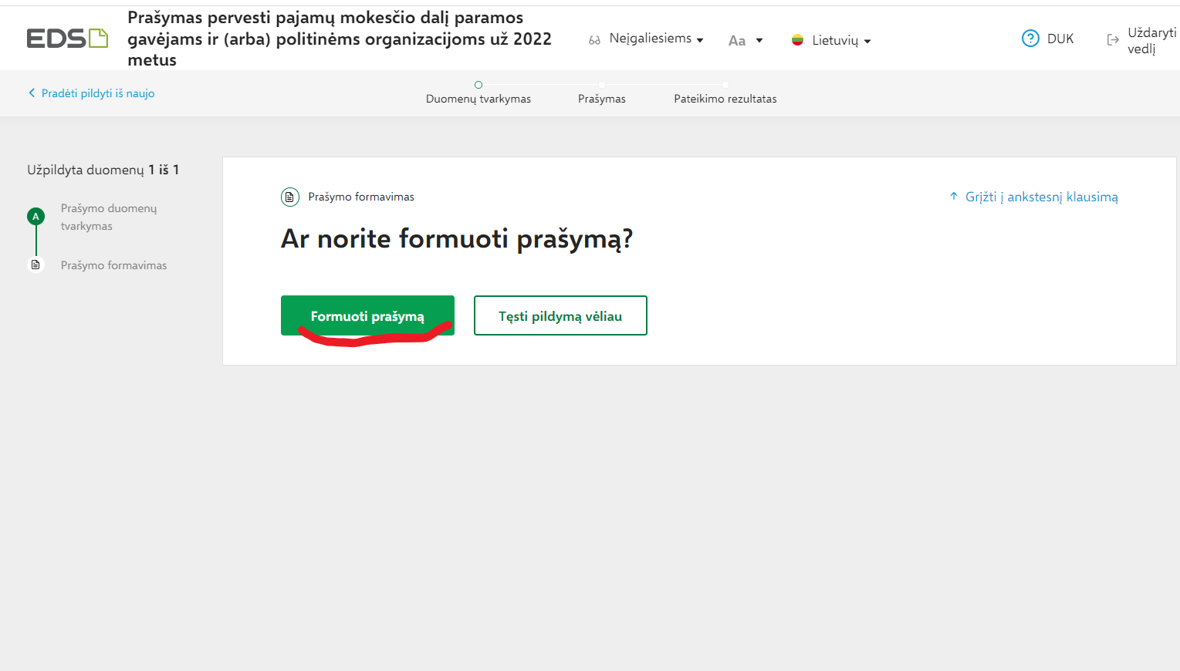The image size is (1180, 671).
Task: Select the Prašymas step
Action: tap(602, 99)
